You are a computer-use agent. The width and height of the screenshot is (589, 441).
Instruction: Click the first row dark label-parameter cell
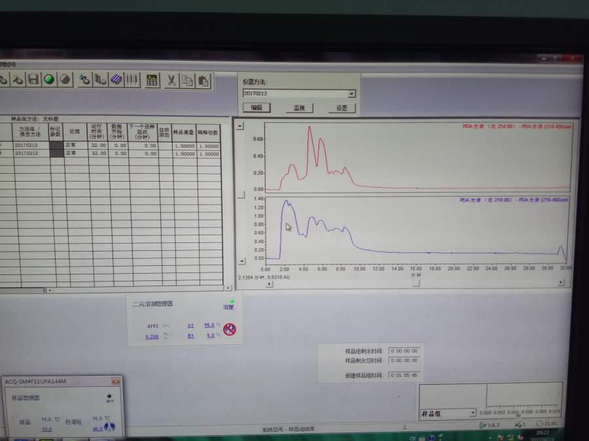click(x=56, y=145)
